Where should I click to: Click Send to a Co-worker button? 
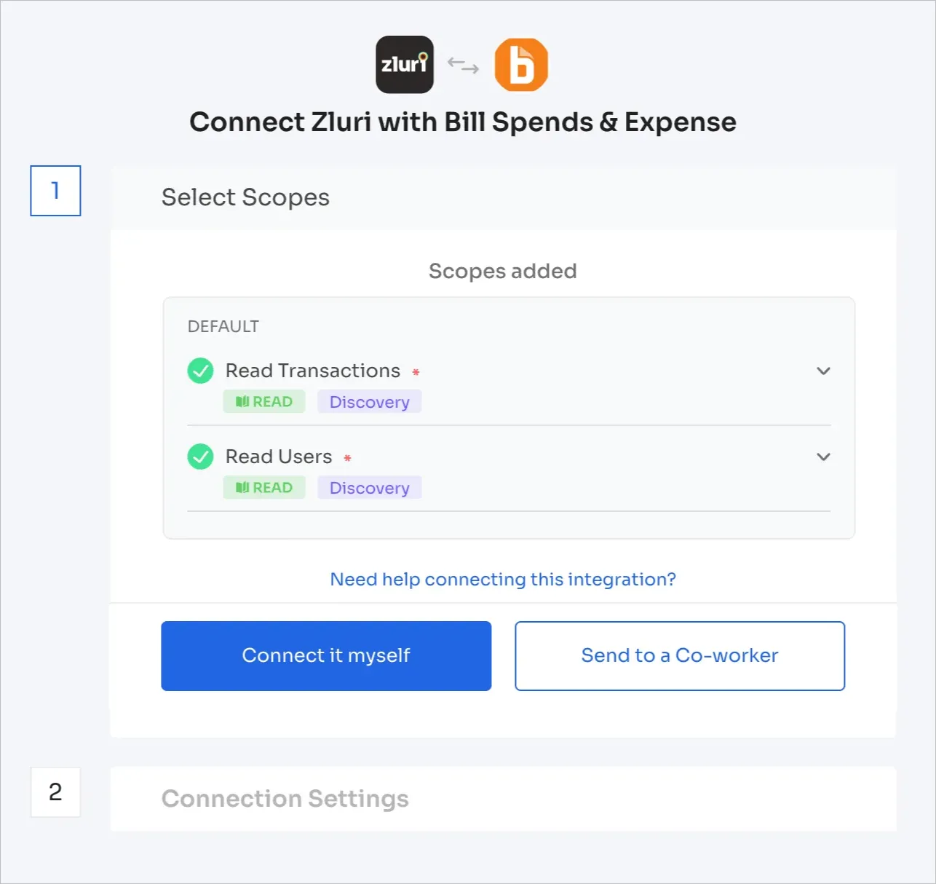[x=680, y=656]
